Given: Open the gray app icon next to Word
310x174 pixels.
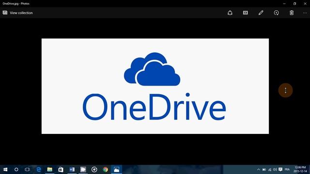Looking at the screenshot, I should 83,170.
